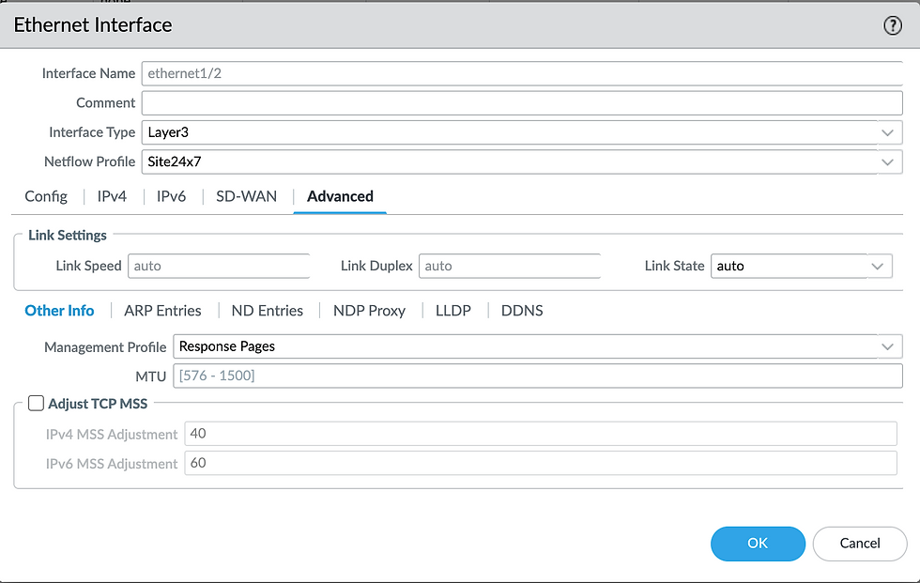Click the help question mark icon
The width and height of the screenshot is (920, 583).
(893, 26)
